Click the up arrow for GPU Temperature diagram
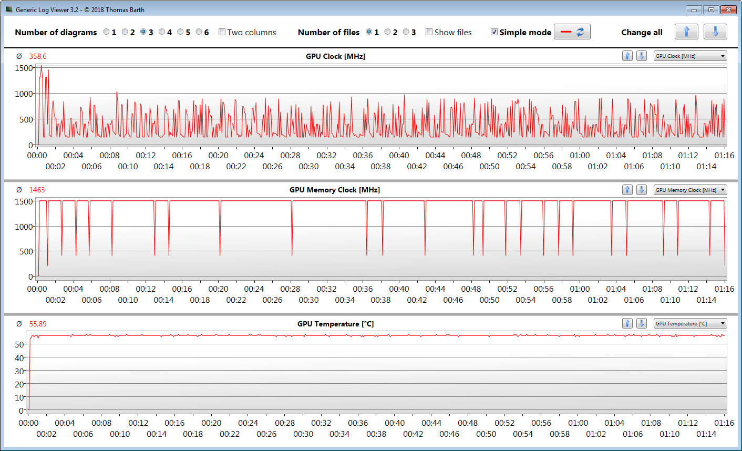 point(627,323)
